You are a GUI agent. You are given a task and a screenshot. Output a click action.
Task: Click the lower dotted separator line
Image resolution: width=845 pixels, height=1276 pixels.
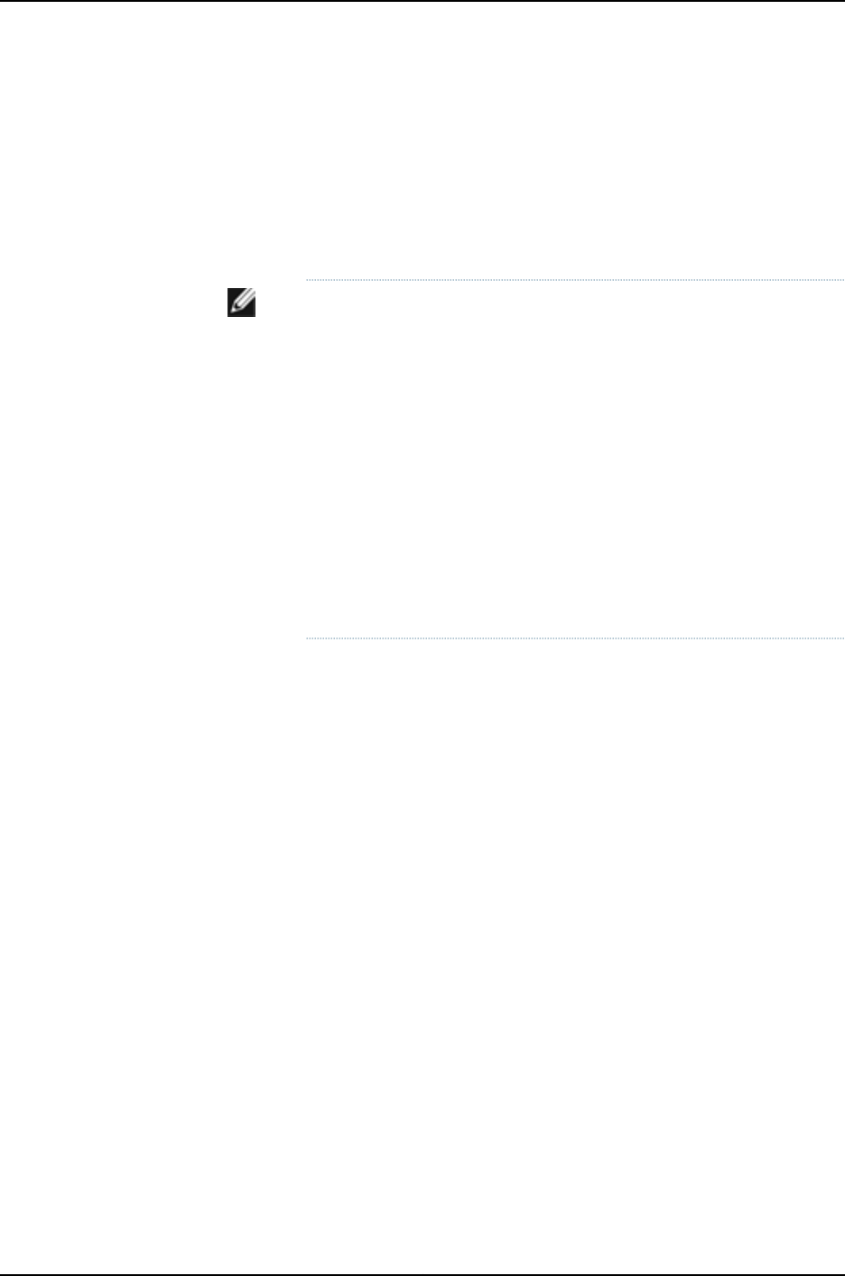(574, 638)
